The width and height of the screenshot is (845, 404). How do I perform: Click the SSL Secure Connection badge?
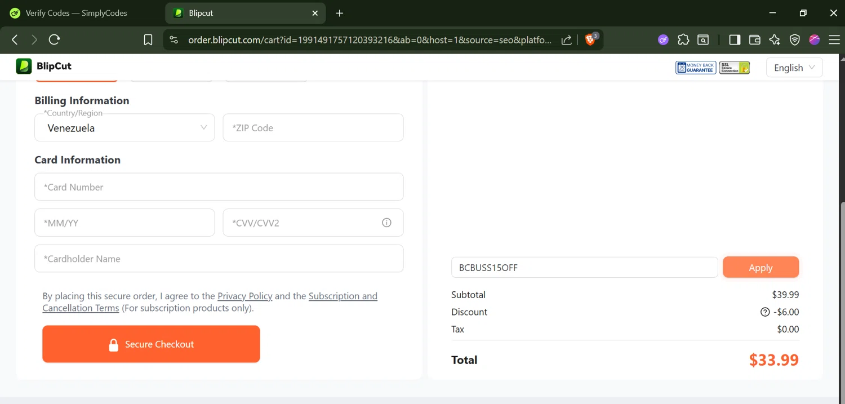pos(735,68)
